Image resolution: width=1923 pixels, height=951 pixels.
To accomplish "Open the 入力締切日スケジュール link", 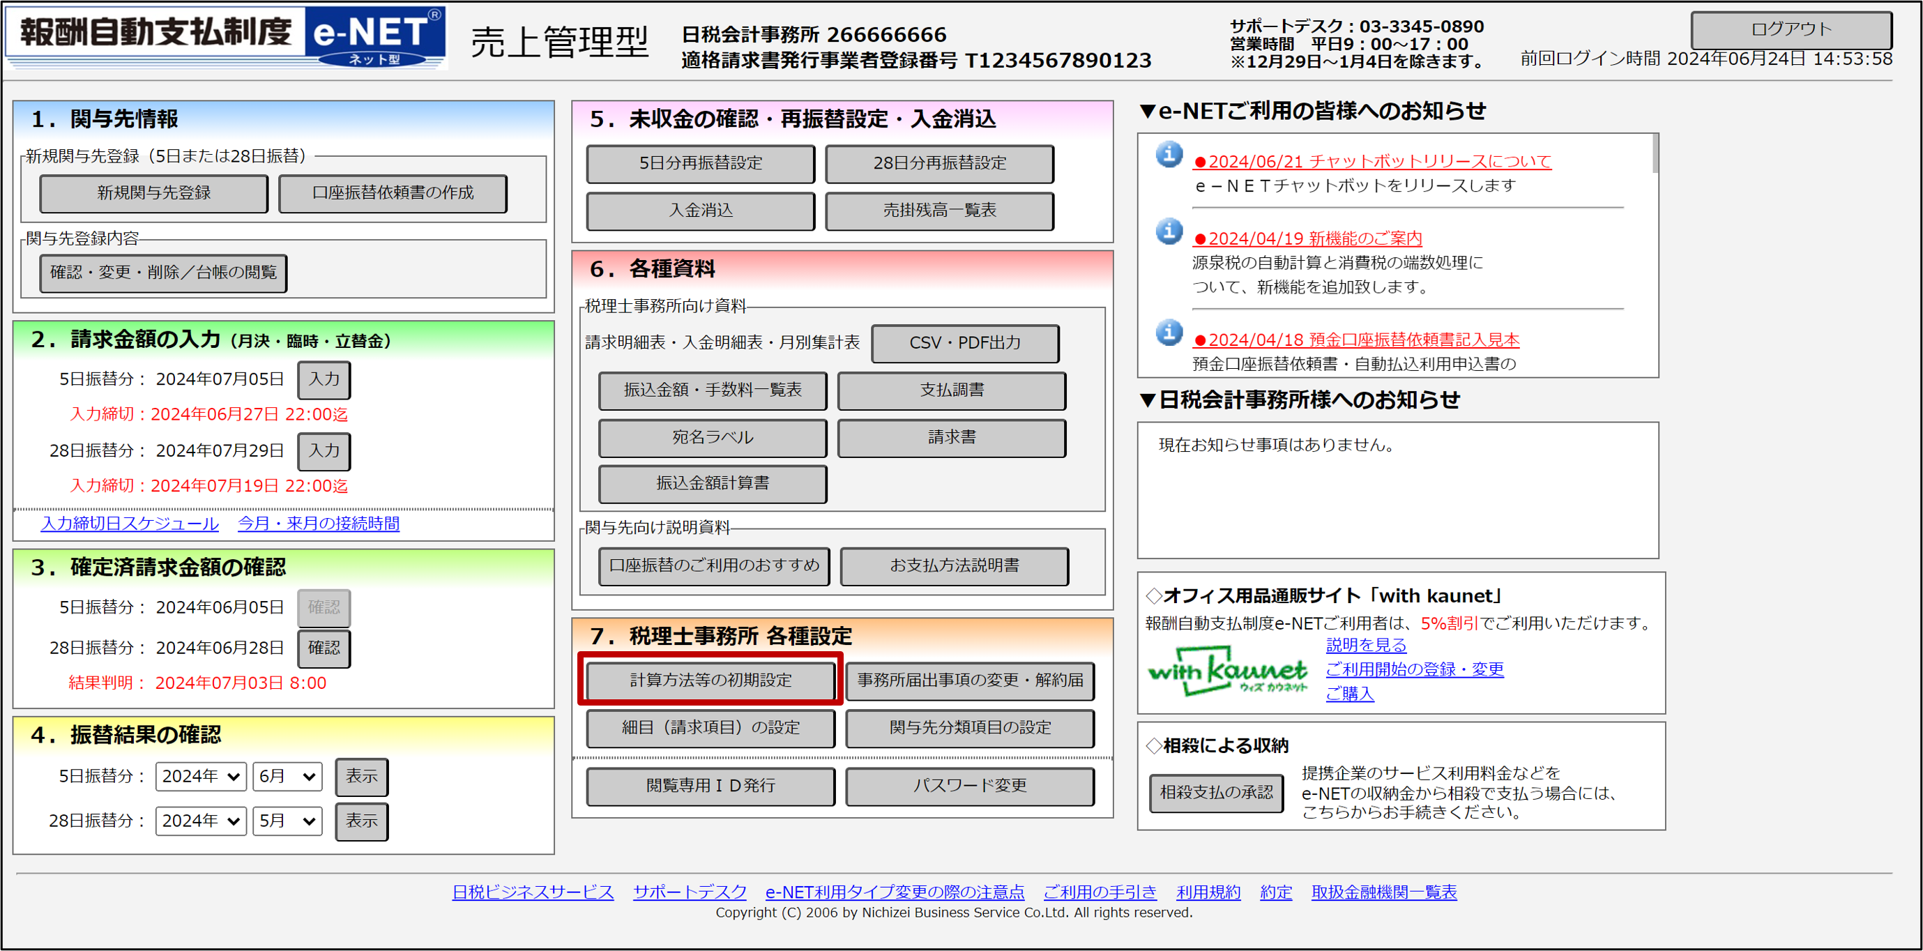I will click(130, 524).
